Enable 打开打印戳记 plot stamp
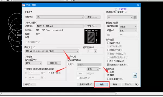Screen dimensions: 163x97 [108, 61]
